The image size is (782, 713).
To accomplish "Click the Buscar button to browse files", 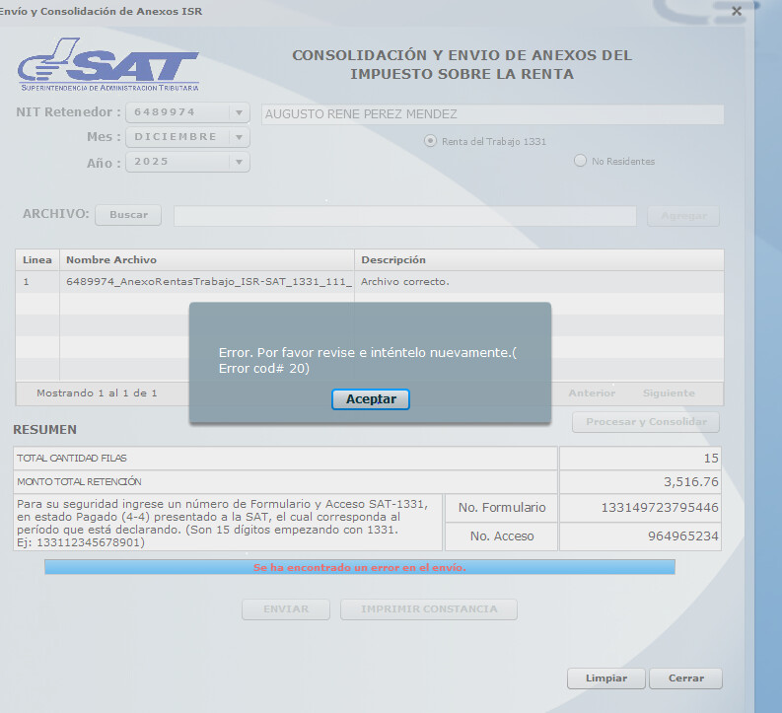I will (128, 215).
